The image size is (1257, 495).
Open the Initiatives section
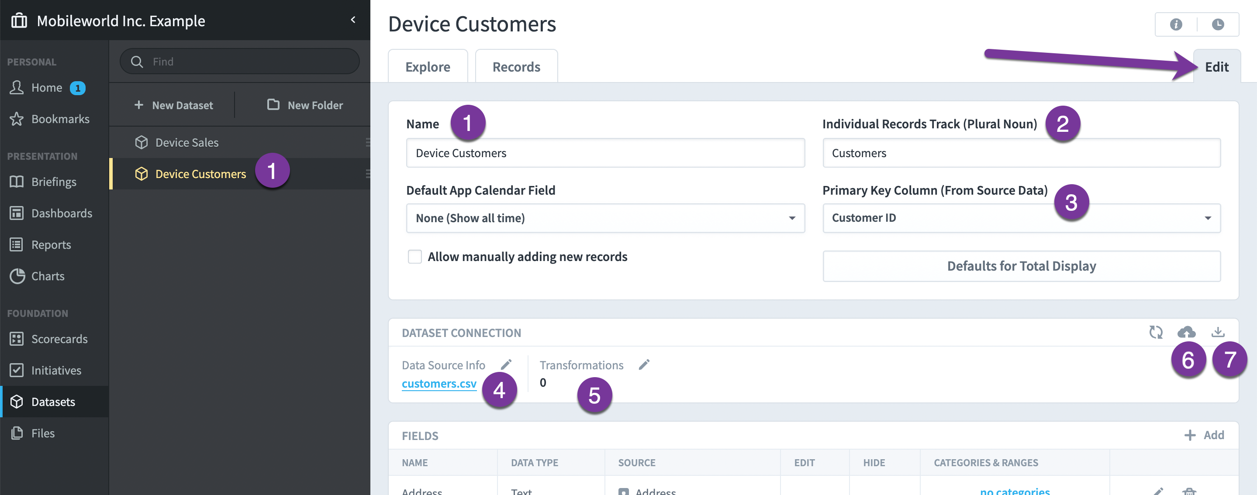coord(54,370)
